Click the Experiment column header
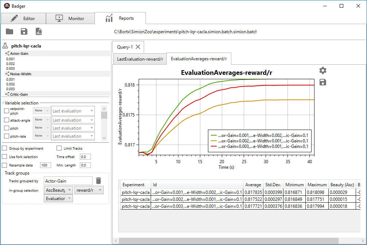Image resolution: width=367 pixels, height=245 pixels. (x=136, y=184)
